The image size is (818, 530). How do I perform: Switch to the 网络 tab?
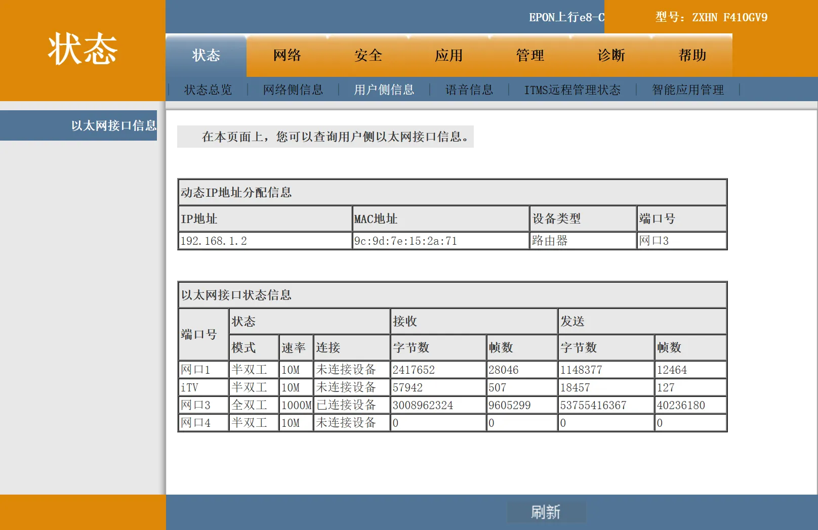point(287,56)
